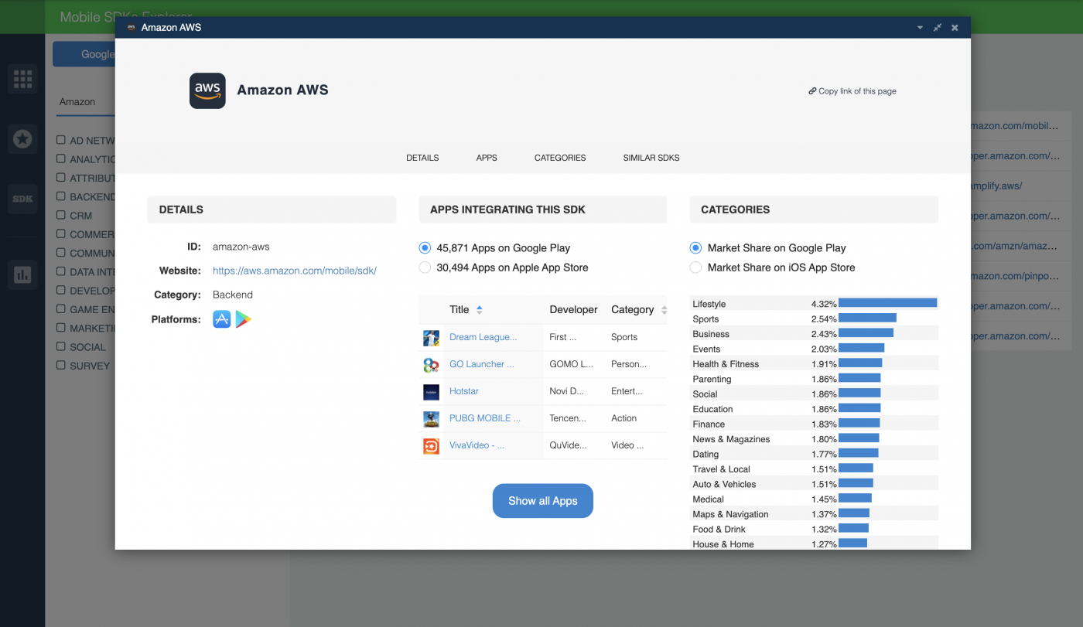The image size is (1083, 627).
Task: Open the aws.amazon.com website link
Action: [x=294, y=271]
